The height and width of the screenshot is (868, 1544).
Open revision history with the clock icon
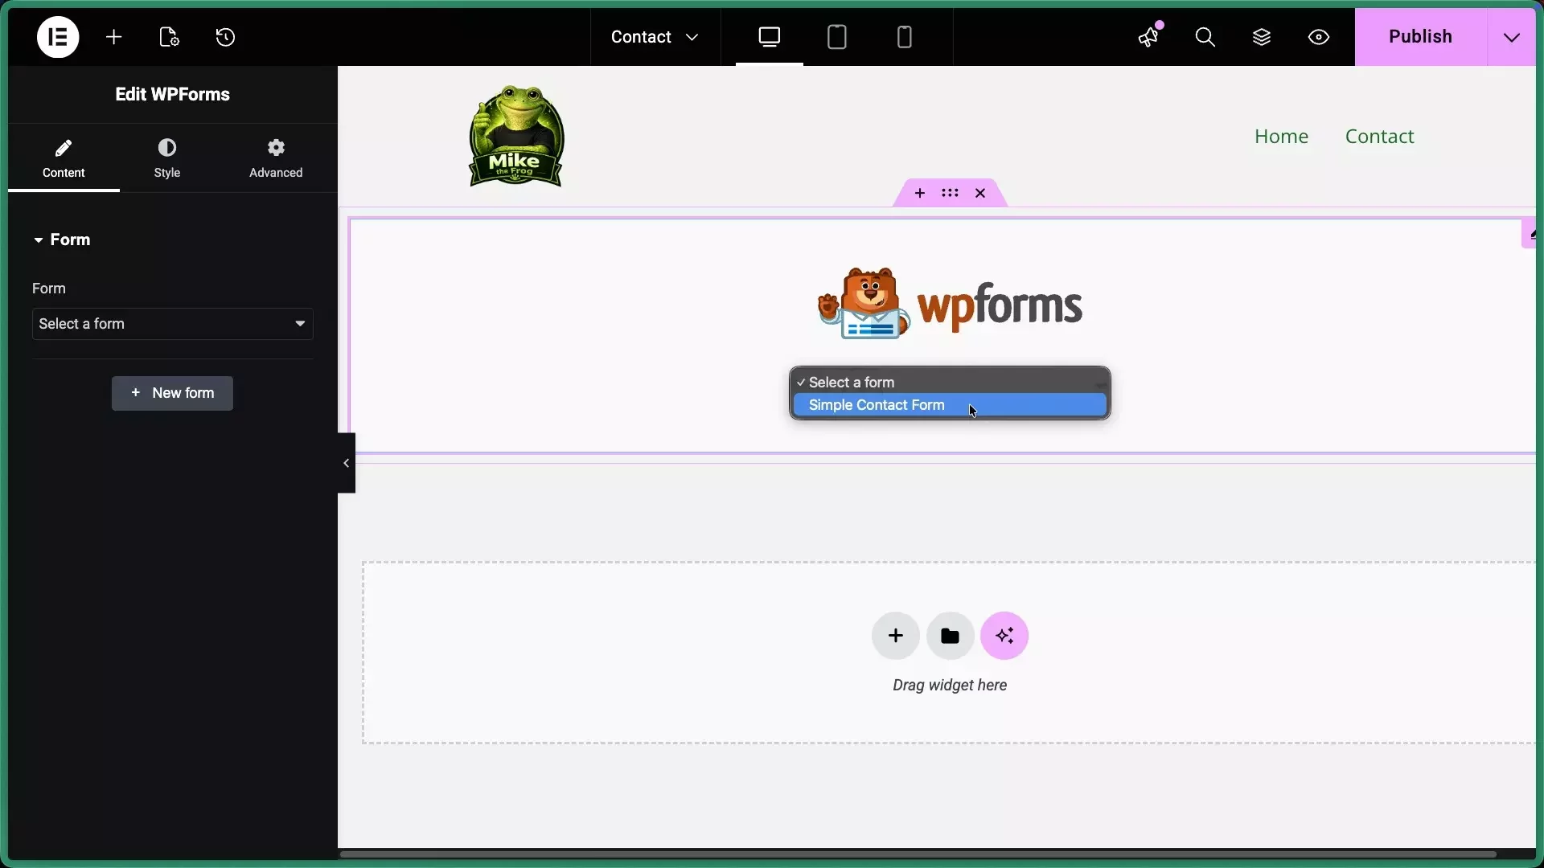(225, 37)
